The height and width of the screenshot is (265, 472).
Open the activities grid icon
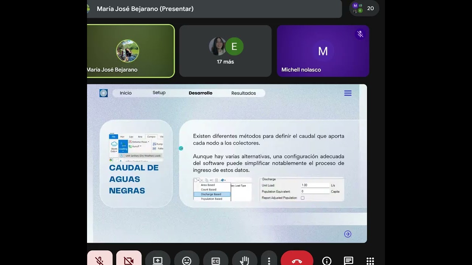(x=370, y=261)
